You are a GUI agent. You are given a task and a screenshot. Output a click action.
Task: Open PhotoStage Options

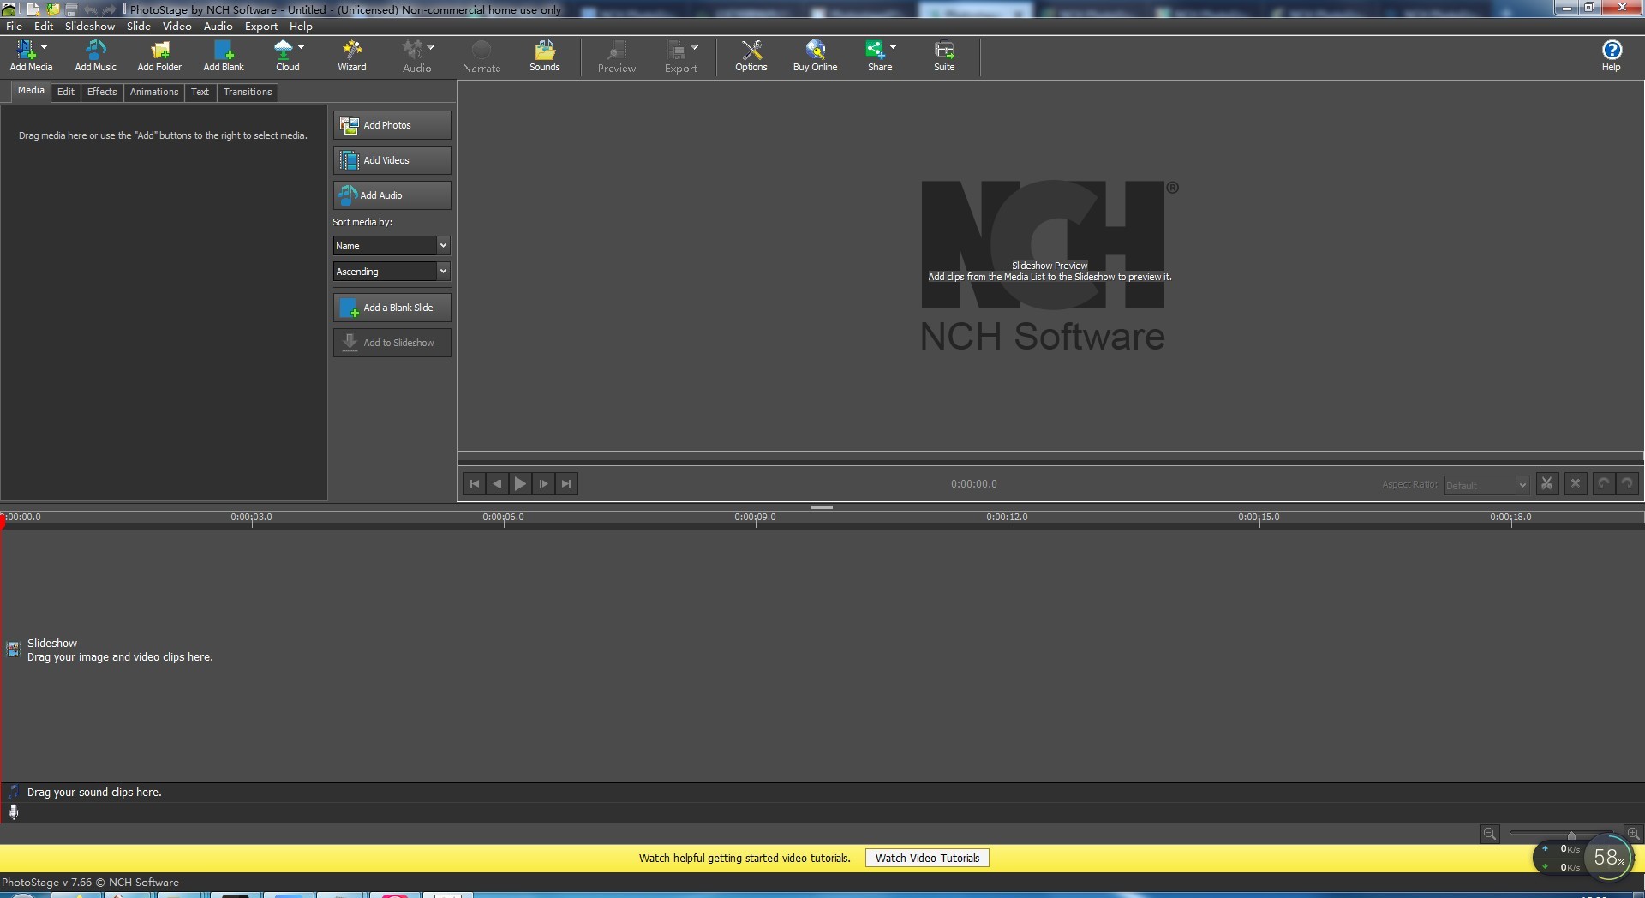(751, 56)
